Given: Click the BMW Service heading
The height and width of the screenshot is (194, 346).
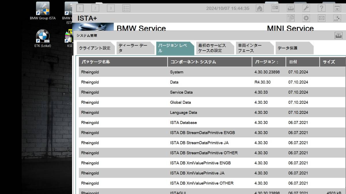Looking at the screenshot, I should pyautogui.click(x=141, y=28).
